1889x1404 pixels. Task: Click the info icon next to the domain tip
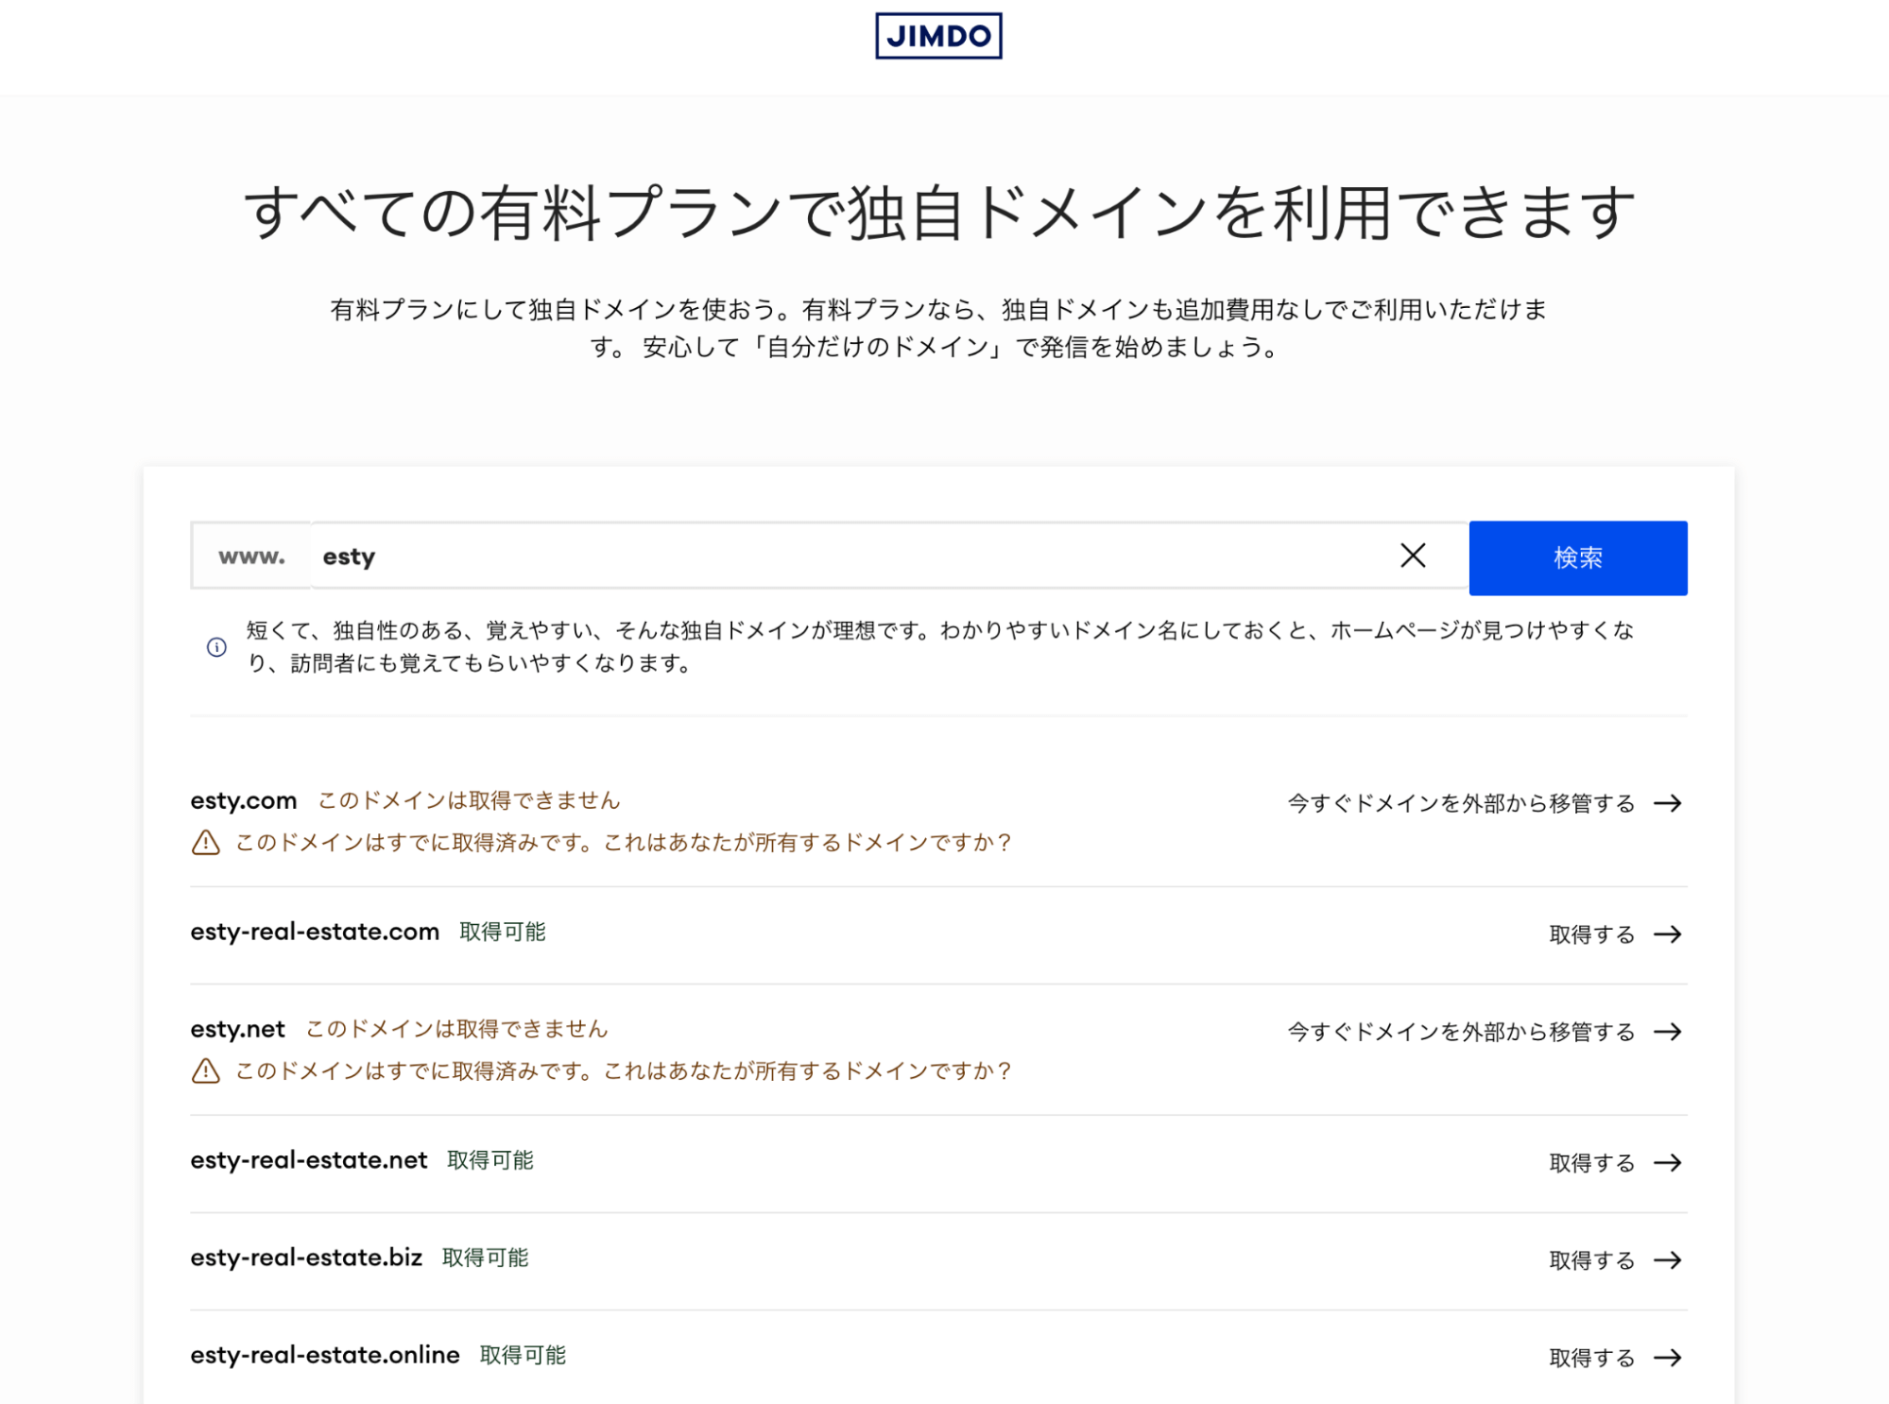click(215, 647)
